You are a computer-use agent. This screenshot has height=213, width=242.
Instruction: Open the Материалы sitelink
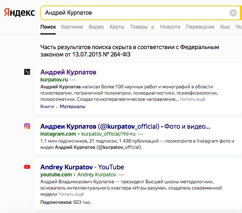pyautogui.click(x=73, y=107)
